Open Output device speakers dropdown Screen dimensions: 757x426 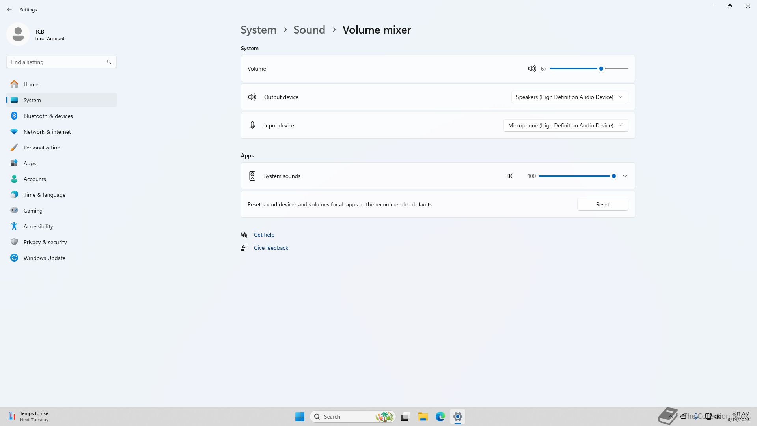pos(569,97)
